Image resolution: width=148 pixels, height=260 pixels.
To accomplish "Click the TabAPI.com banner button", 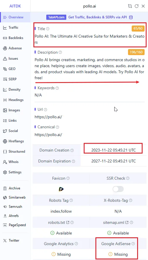I will [56, 17].
